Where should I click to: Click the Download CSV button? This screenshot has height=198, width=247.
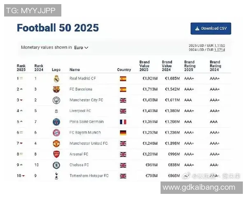tap(211, 28)
